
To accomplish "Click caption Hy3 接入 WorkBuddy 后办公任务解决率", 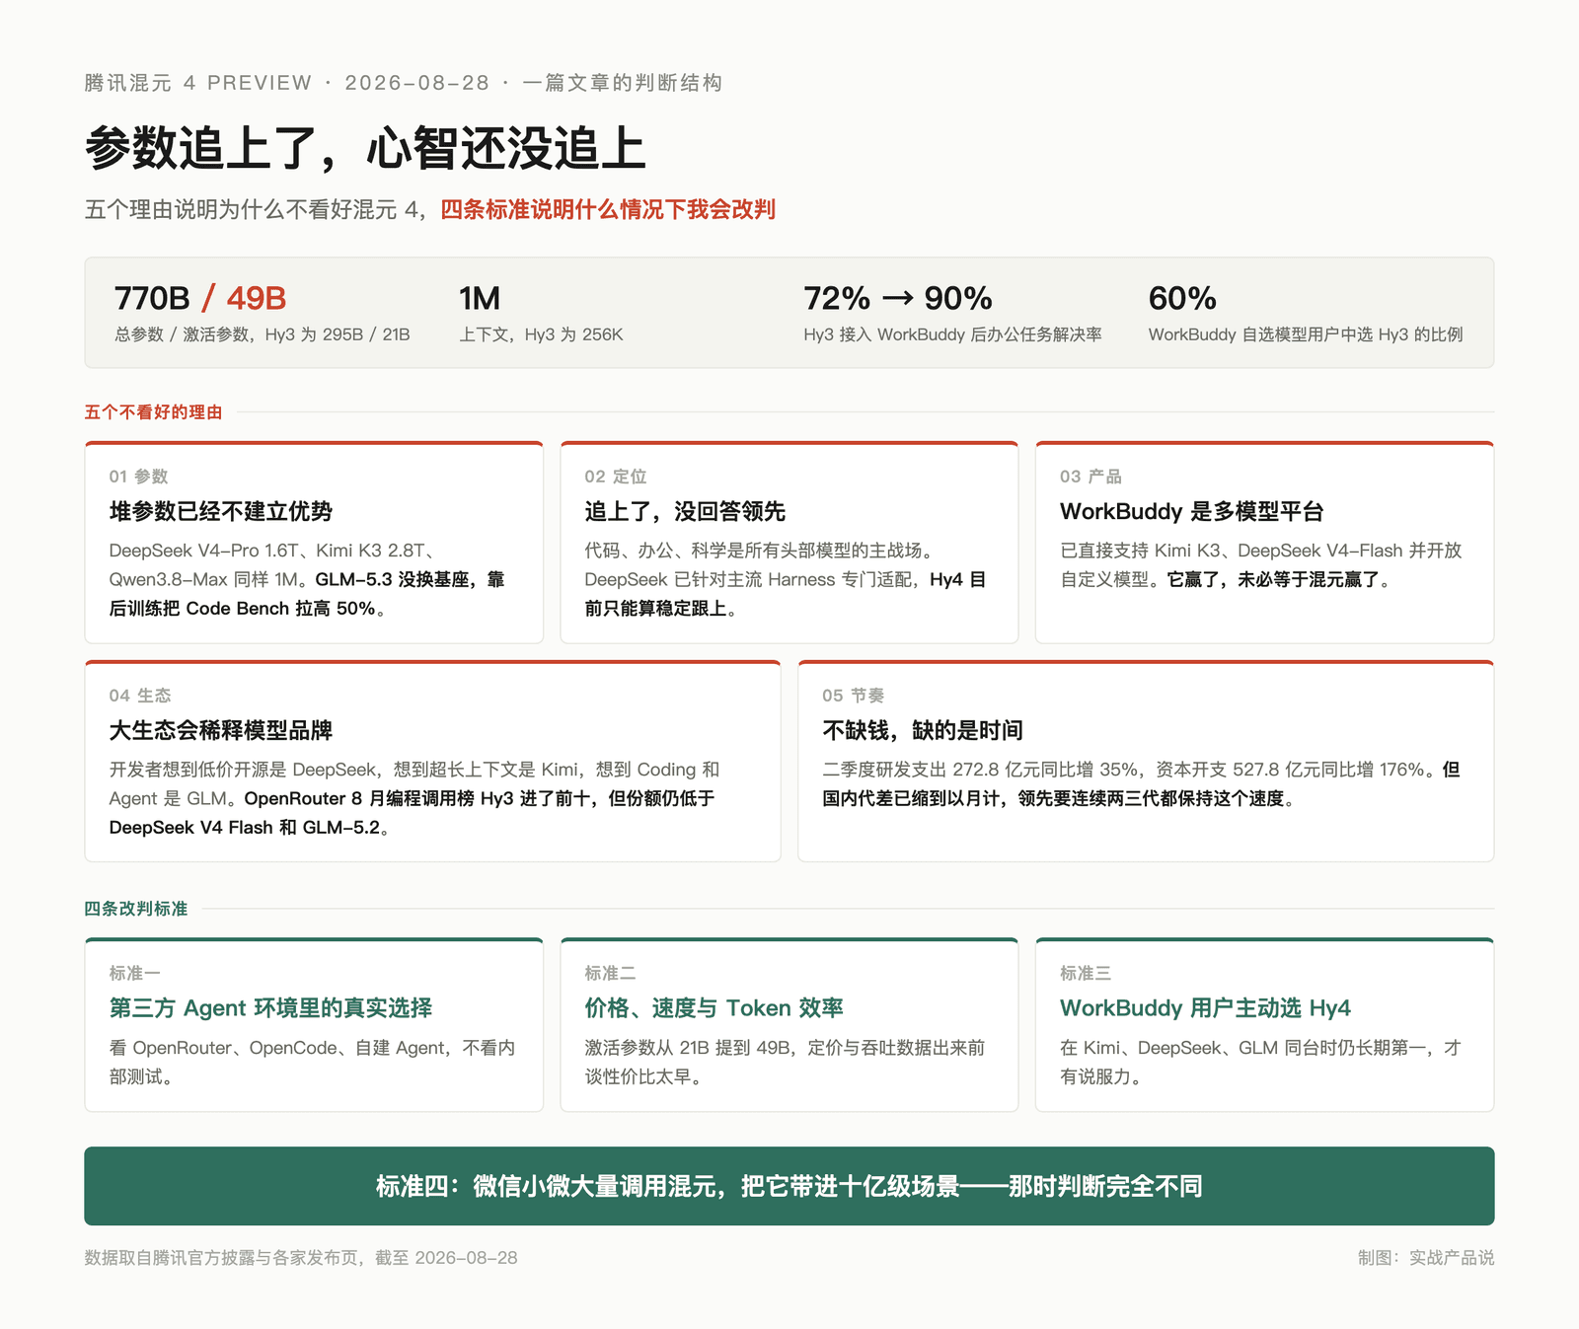I will [952, 334].
